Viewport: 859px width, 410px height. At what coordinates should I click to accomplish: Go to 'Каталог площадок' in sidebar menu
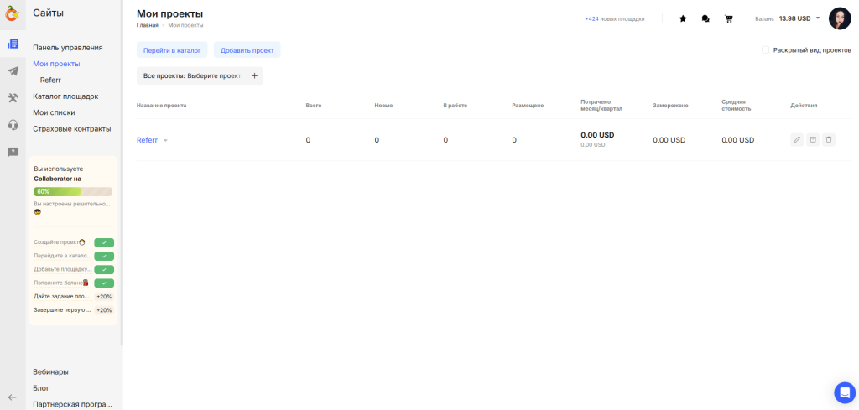pos(65,96)
